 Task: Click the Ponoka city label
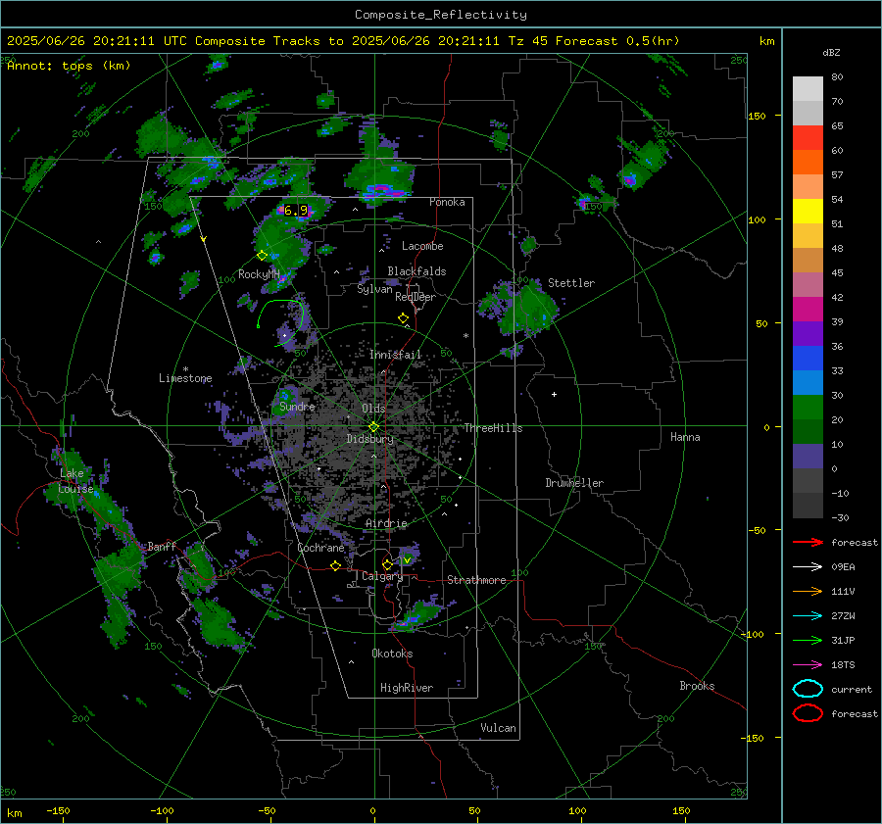(x=447, y=202)
